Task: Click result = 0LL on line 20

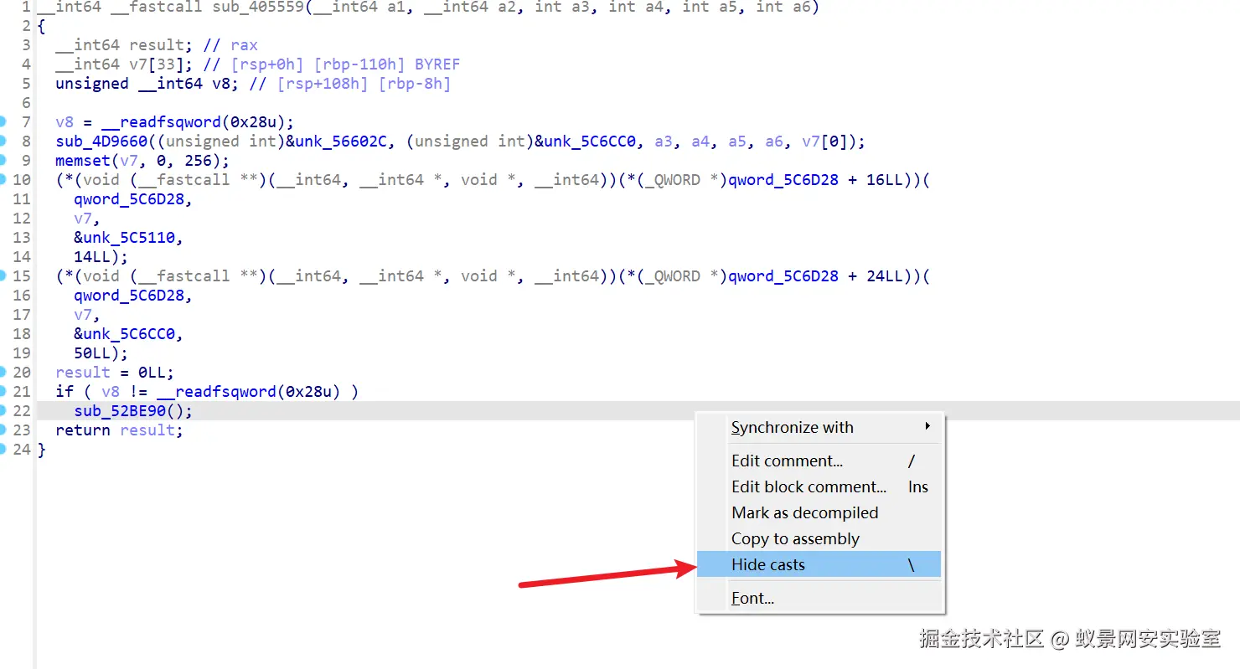Action: [115, 373]
